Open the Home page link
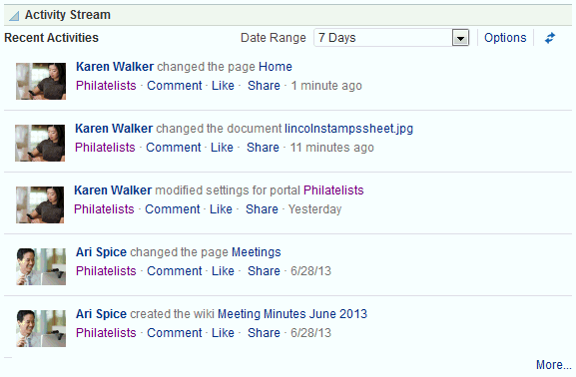The height and width of the screenshot is (377, 576). tap(276, 67)
